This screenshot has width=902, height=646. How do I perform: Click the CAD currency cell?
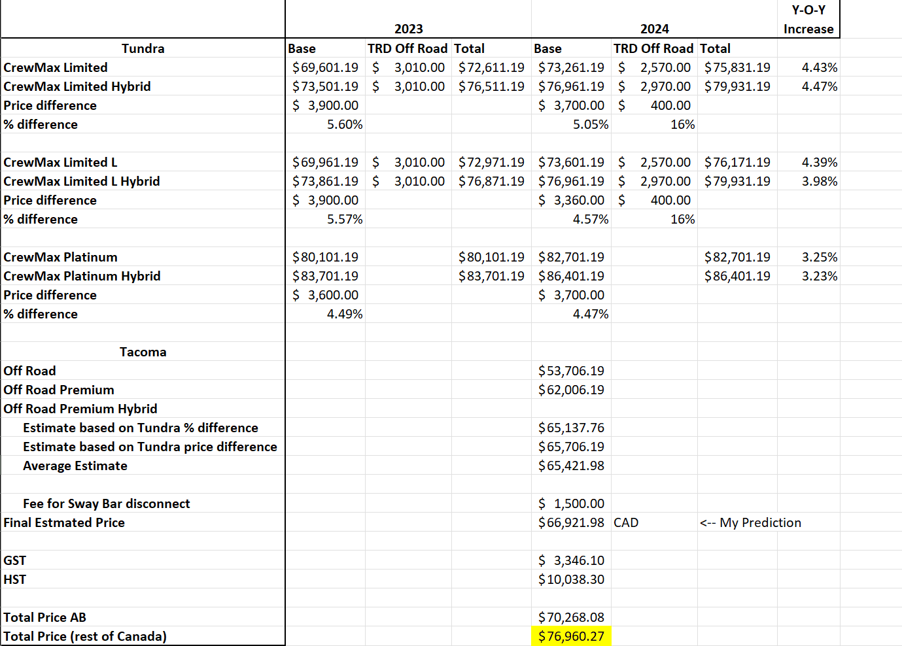(x=626, y=522)
